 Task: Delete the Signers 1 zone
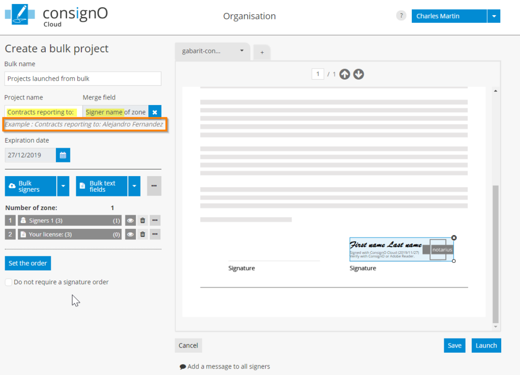(143, 220)
